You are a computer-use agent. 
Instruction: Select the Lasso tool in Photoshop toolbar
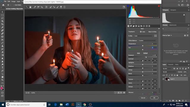point(2,18)
